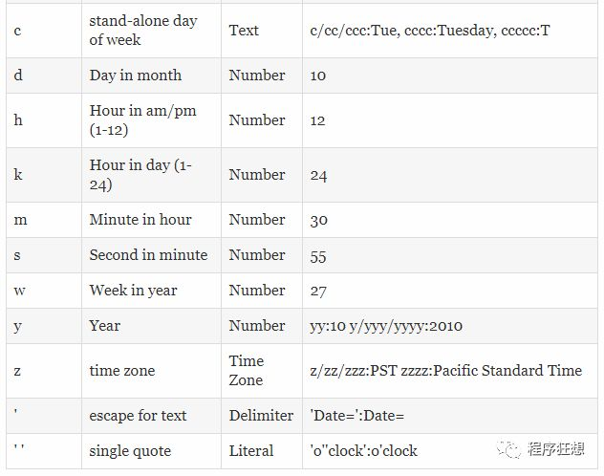Click the WeChat watermark logo icon
Viewport: 604px width, 476px height.
[x=508, y=449]
